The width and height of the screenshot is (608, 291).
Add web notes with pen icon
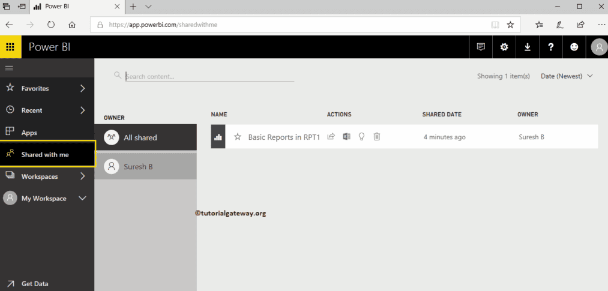(560, 25)
